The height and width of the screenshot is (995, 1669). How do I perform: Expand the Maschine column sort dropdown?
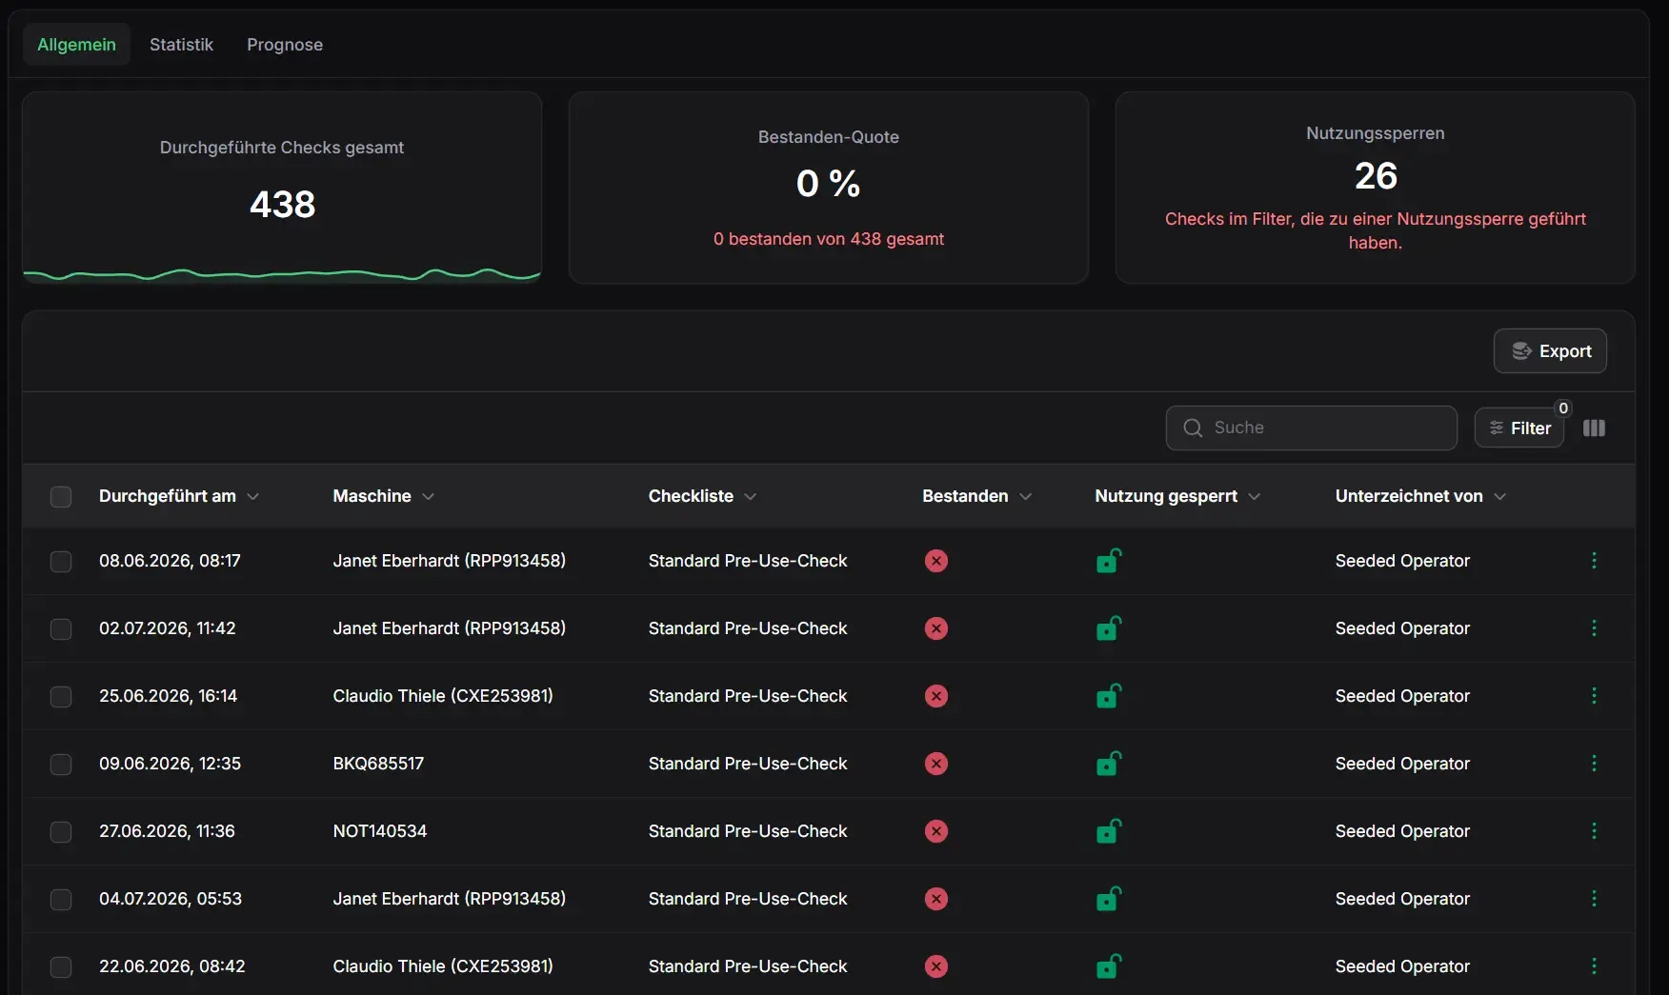[428, 497]
